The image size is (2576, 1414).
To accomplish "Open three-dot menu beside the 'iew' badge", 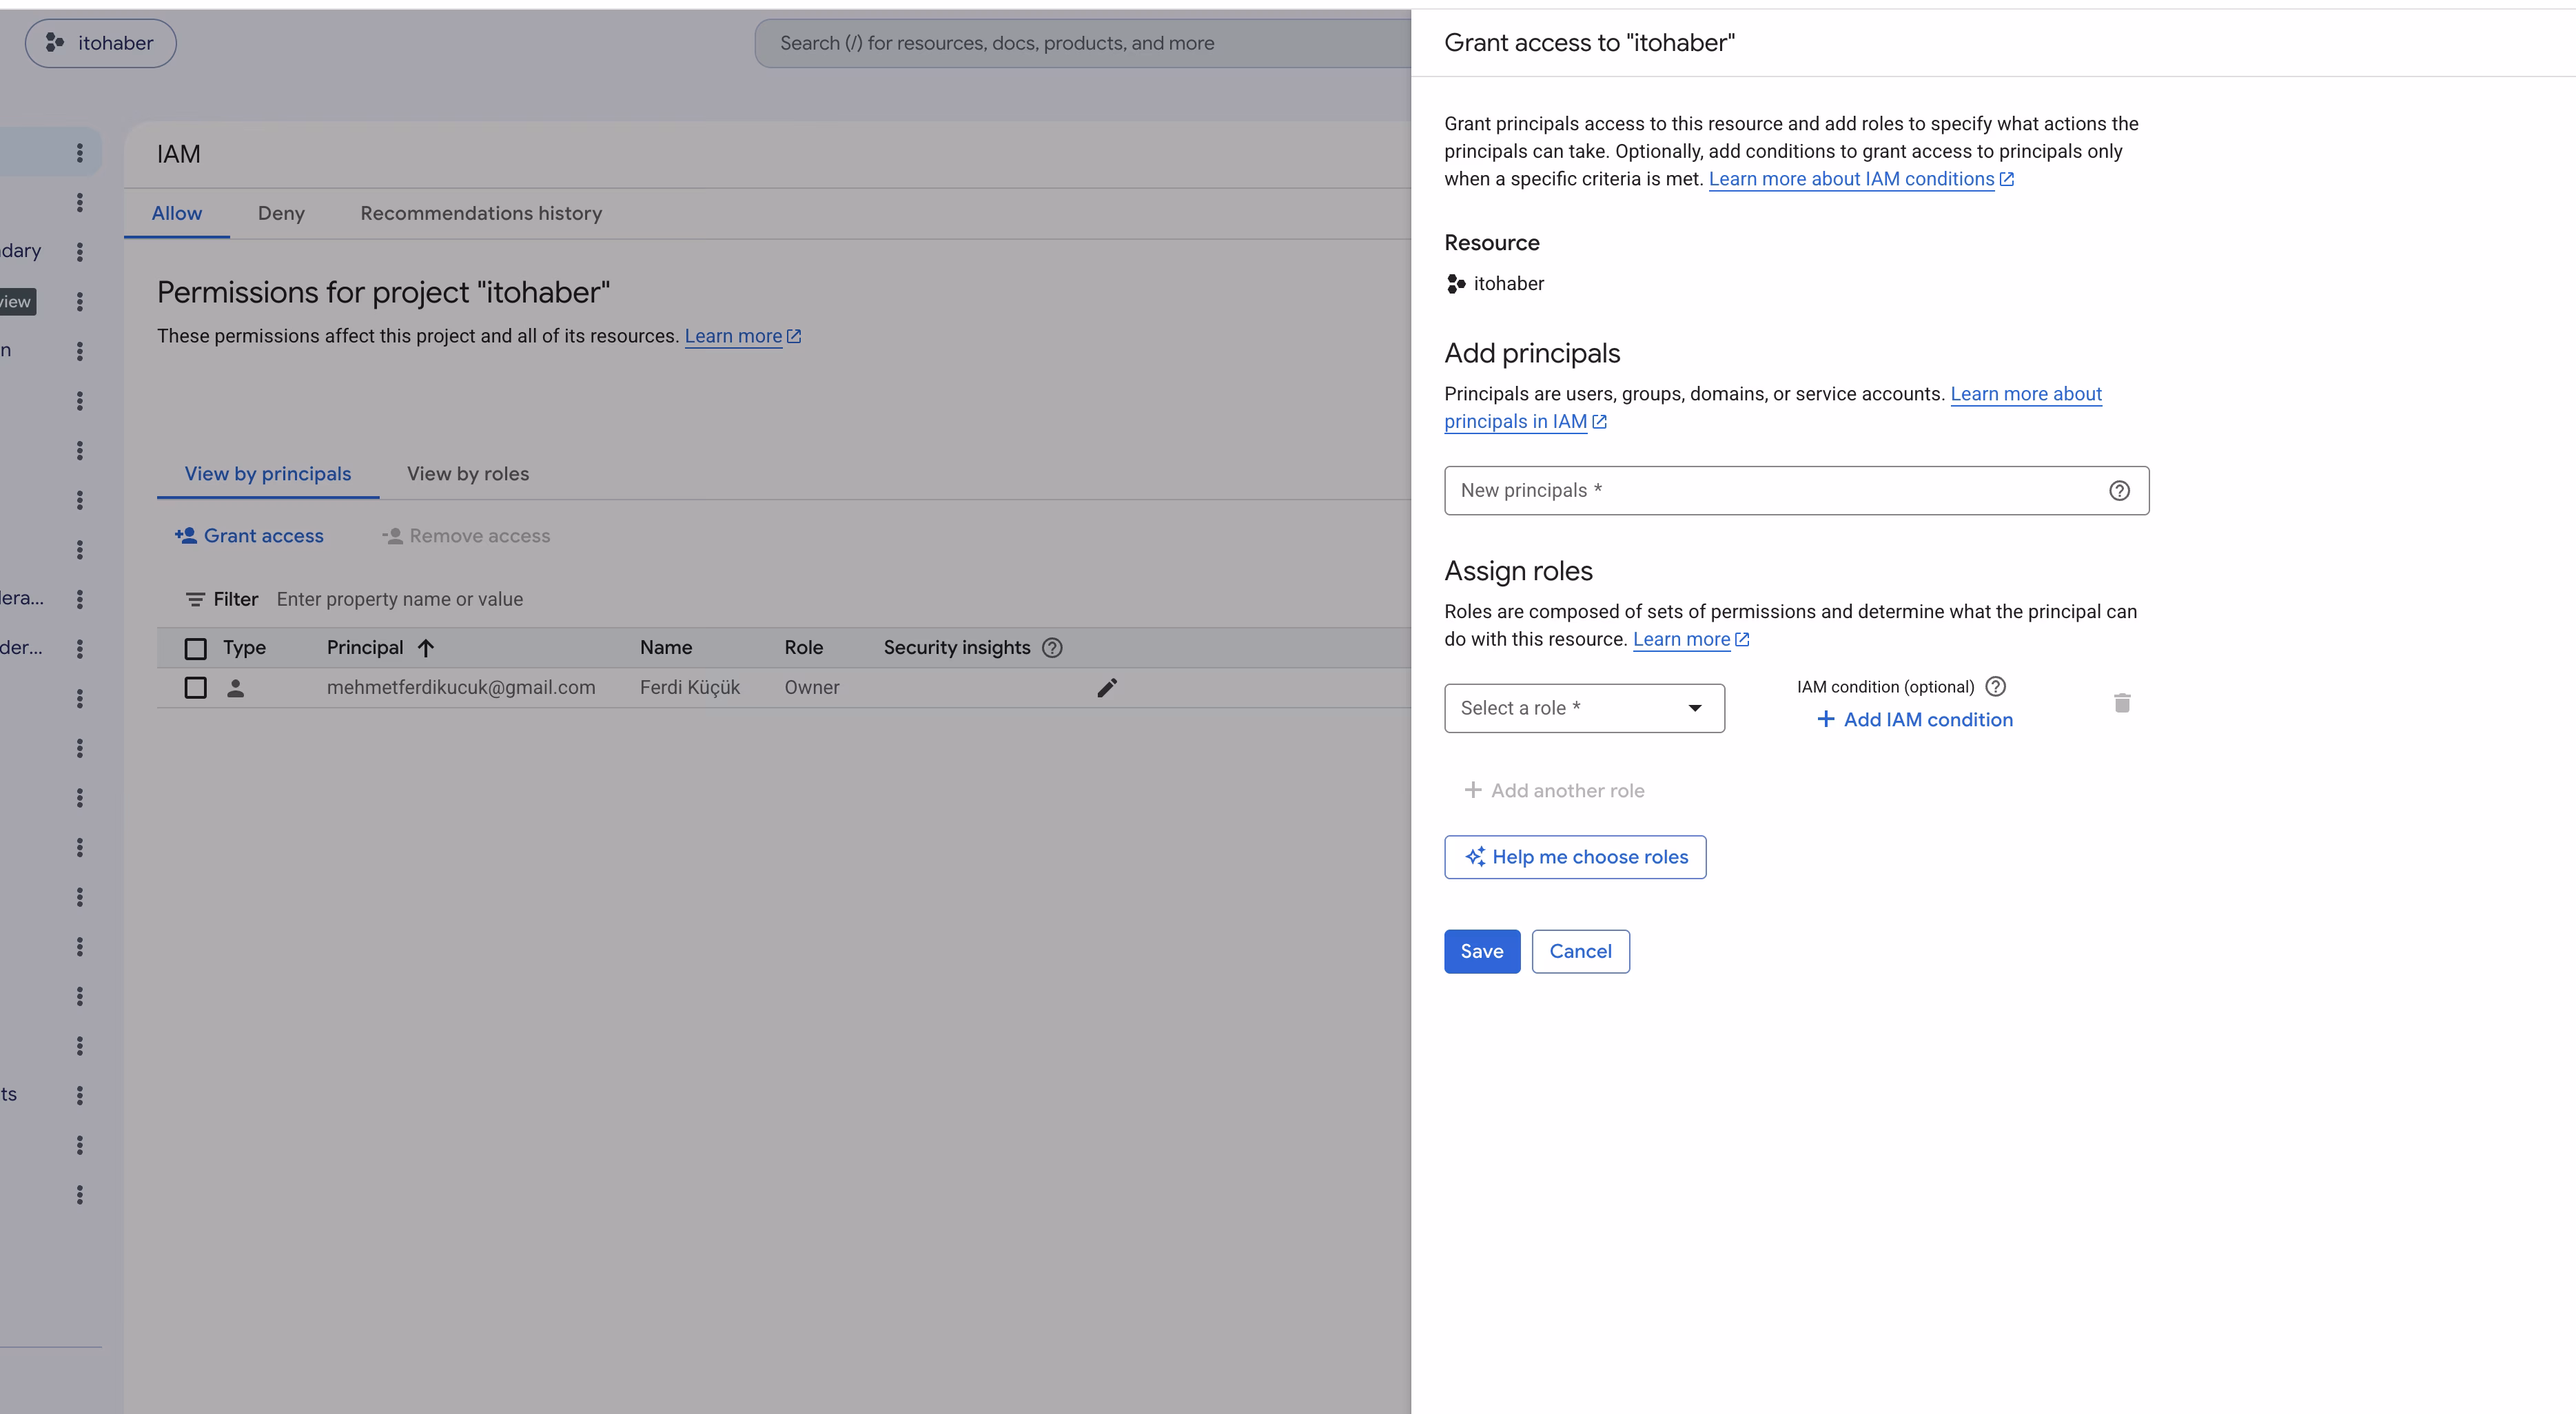I will click(80, 302).
